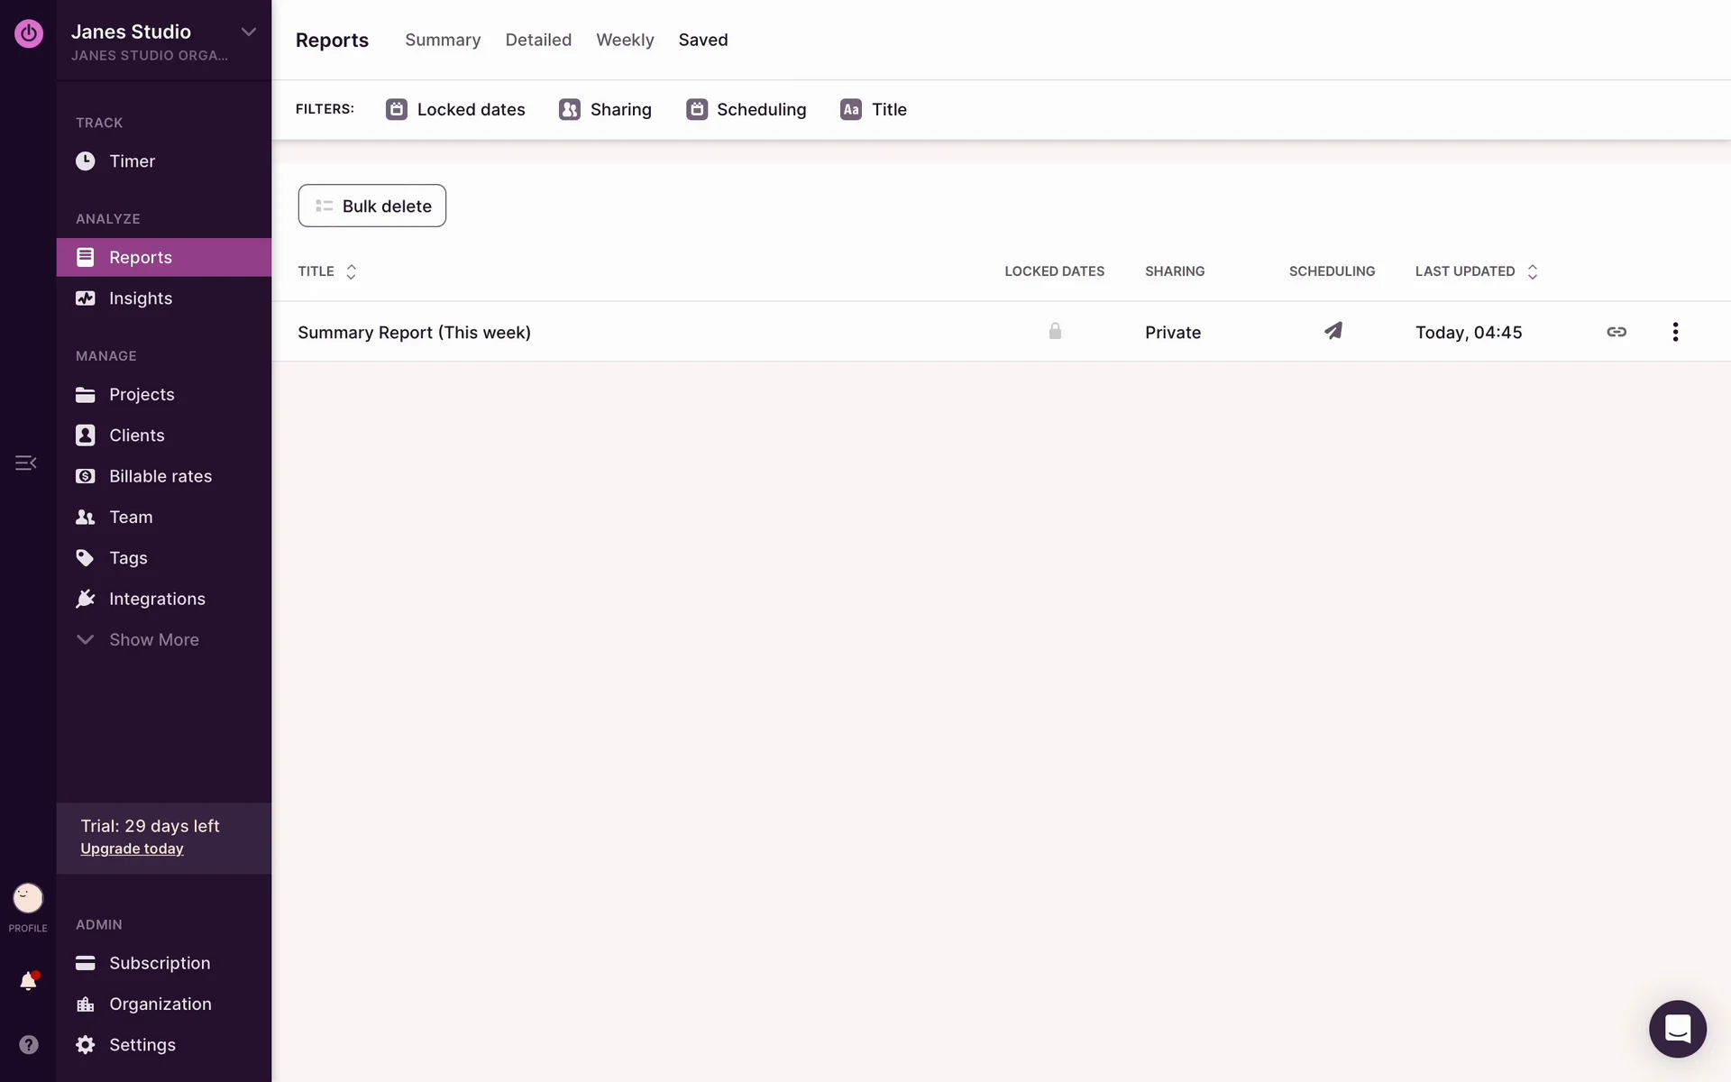Click the Toggl power logo icon
Viewport: 1731px width, 1082px height.
pyautogui.click(x=29, y=33)
